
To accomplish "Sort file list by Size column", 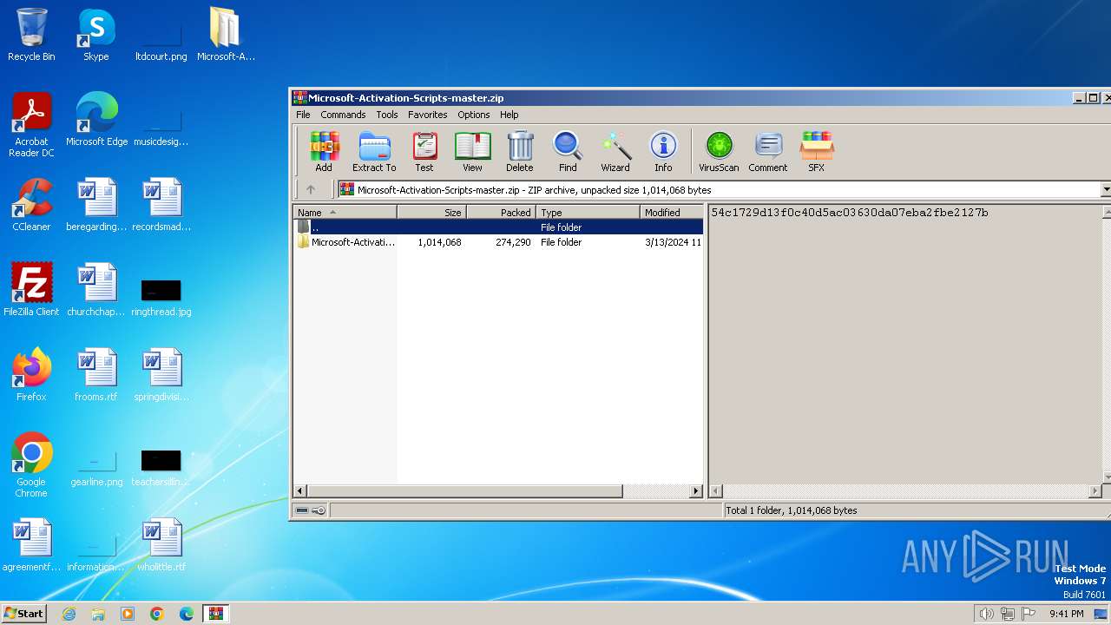I will (x=431, y=212).
